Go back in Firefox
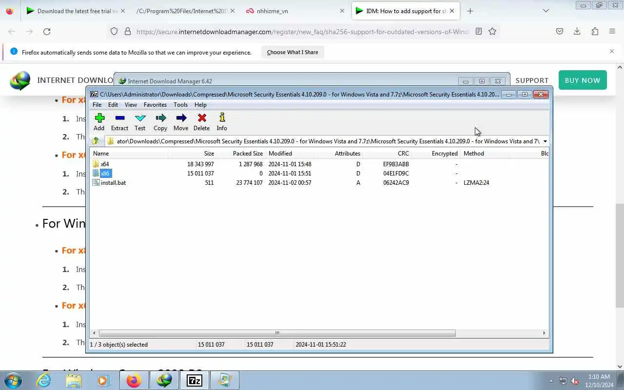This screenshot has width=624, height=390. point(12,31)
